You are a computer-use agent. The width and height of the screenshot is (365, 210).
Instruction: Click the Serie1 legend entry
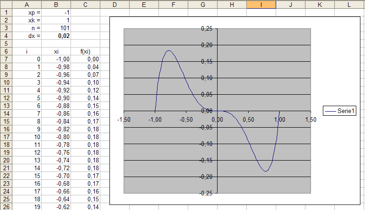pyautogui.click(x=339, y=110)
